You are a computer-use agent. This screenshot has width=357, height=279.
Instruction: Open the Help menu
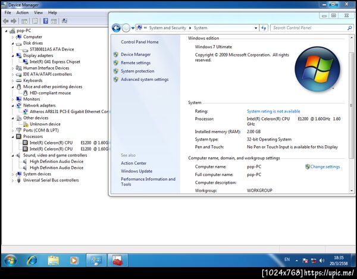(x=52, y=12)
